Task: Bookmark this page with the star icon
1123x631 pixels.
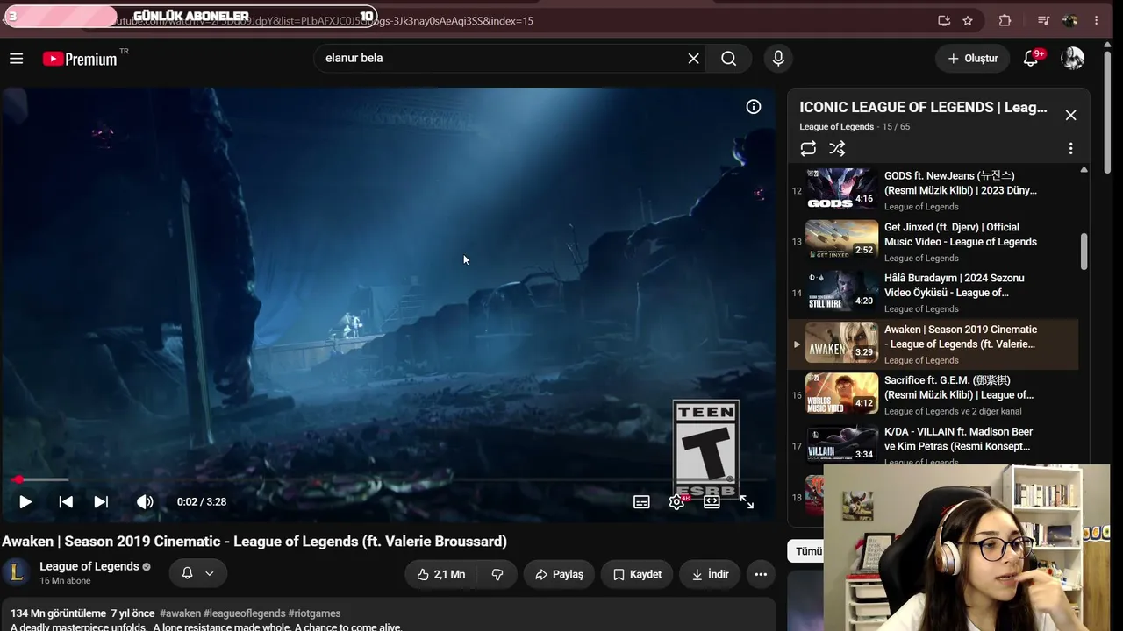Action: (x=968, y=20)
